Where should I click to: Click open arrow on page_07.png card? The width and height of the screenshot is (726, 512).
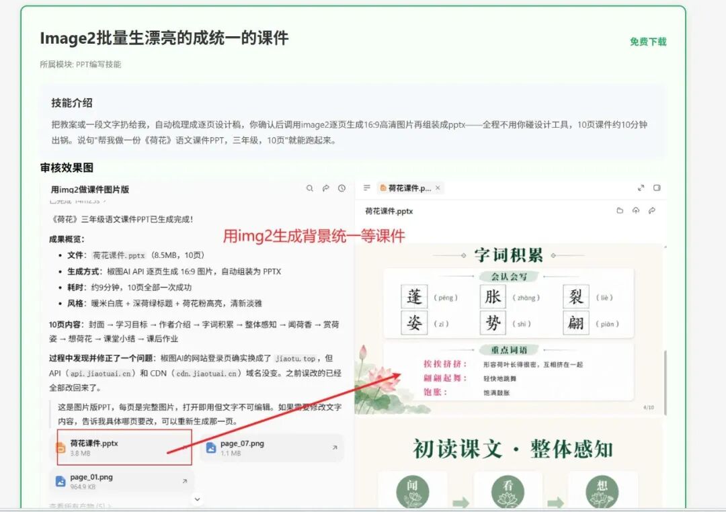tap(335, 447)
